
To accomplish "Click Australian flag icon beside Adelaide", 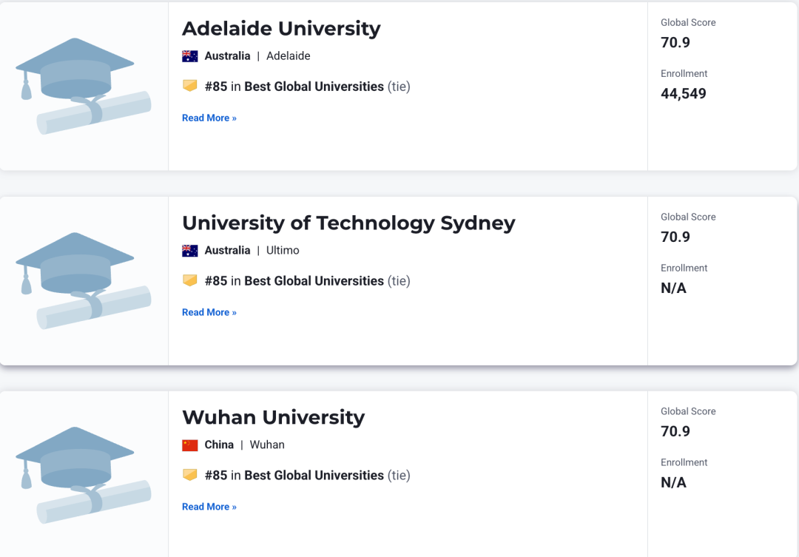I will pos(189,56).
